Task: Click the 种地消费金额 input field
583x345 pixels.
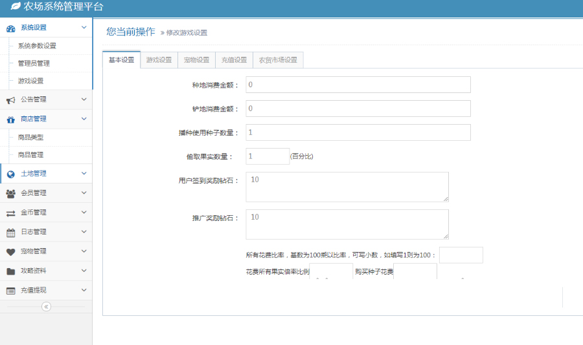Action: (x=358, y=85)
